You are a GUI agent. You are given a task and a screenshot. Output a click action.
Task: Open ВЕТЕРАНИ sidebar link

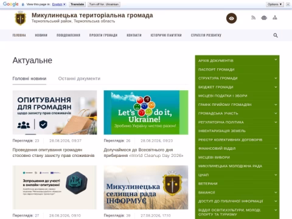pos(208,184)
